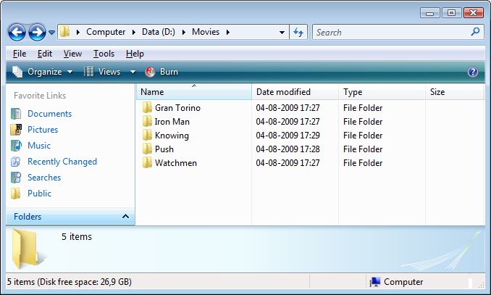Image resolution: width=491 pixels, height=295 pixels.
Task: Click the Refresh button beside address bar
Action: pos(298,32)
